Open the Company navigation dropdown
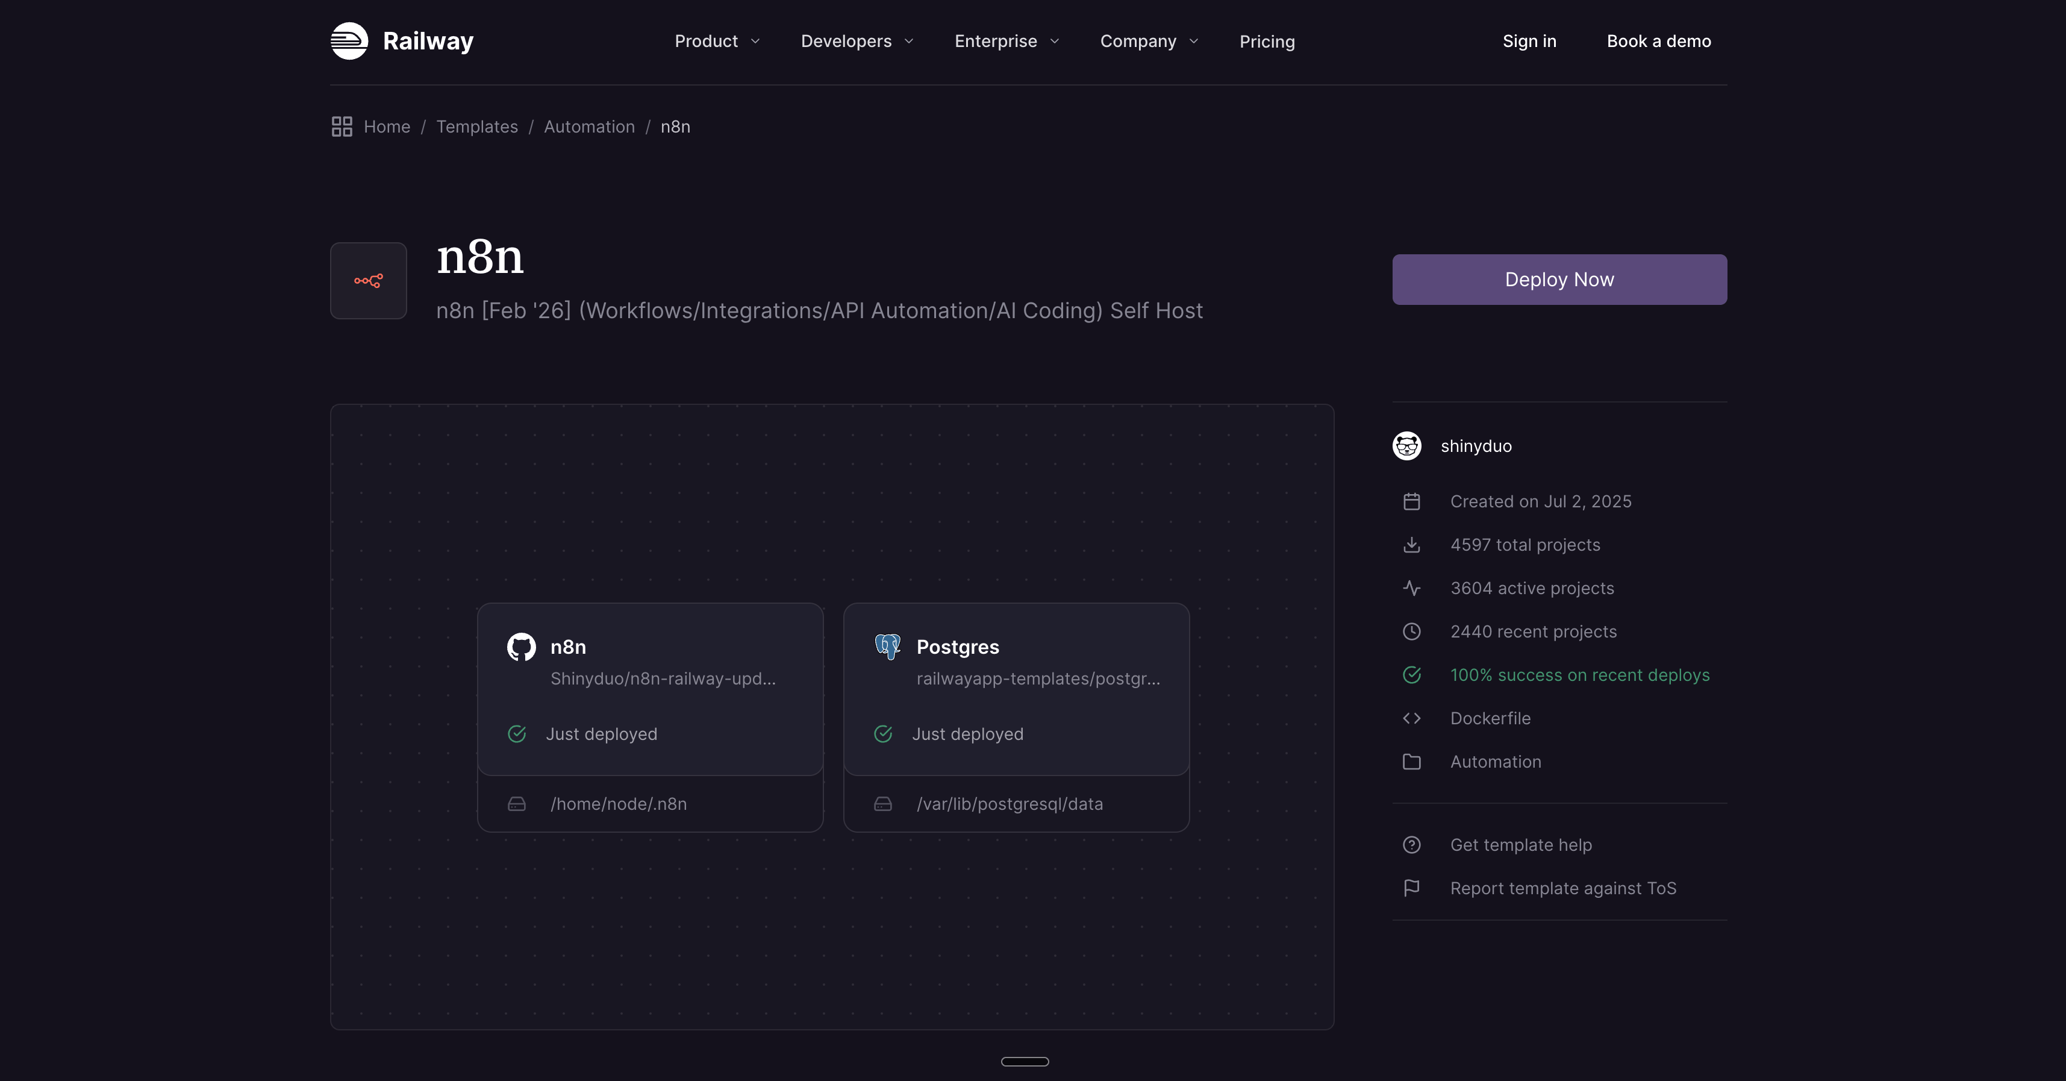The width and height of the screenshot is (2066, 1081). [1149, 41]
